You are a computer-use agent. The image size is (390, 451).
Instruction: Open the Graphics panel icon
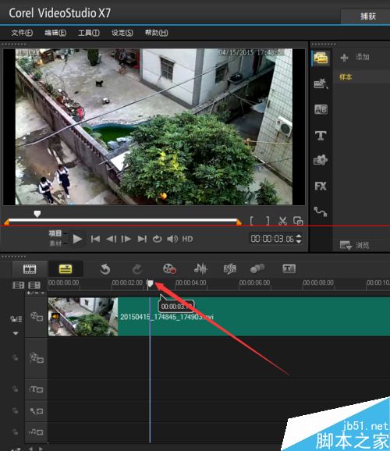[x=321, y=160]
